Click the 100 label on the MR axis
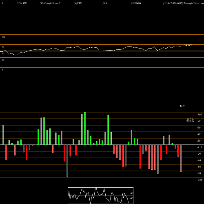This screenshot has width=204, height=204. [200, 115]
